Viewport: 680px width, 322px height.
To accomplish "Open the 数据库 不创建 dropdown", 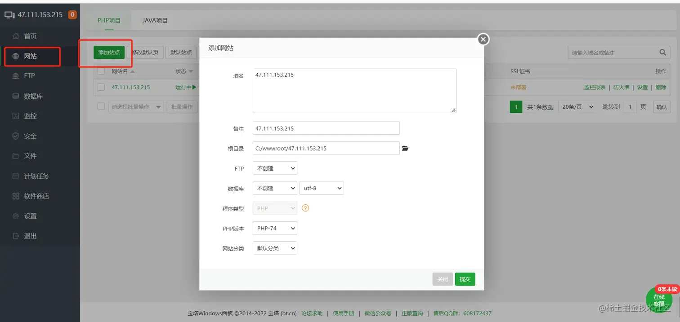I will [275, 188].
